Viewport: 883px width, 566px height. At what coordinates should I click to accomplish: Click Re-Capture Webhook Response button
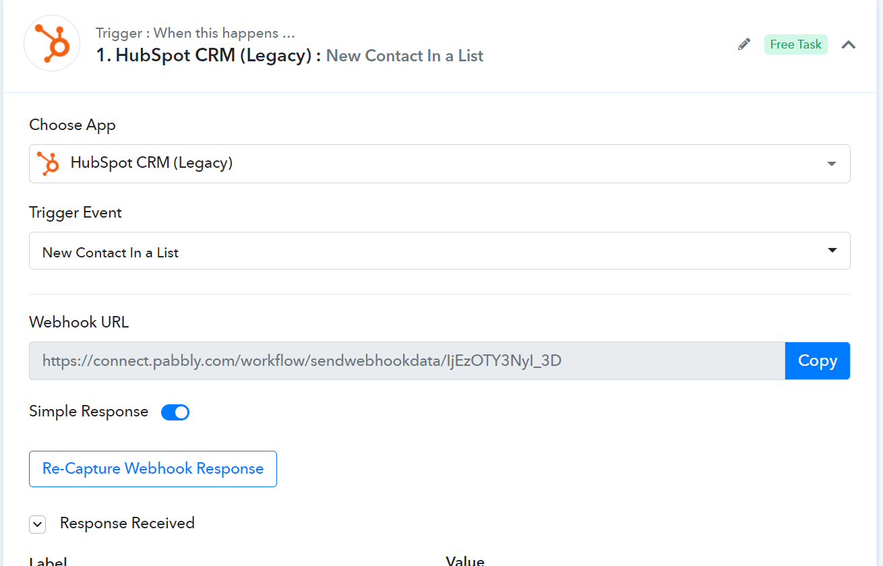[153, 469]
